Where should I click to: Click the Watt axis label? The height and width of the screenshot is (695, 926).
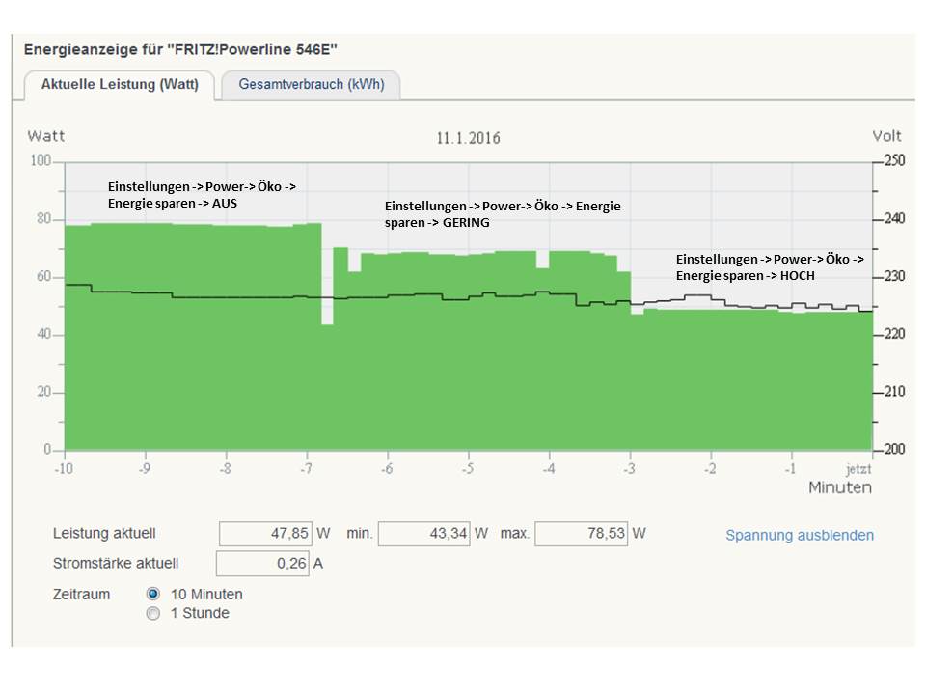point(45,136)
